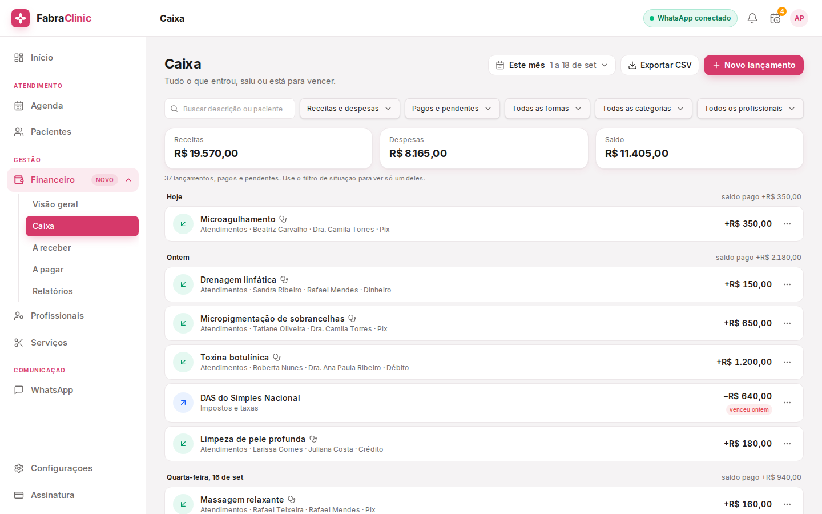Open more options for Micropigmentação de sobrancelhas
Screen dimensions: 822x514
tap(787, 323)
